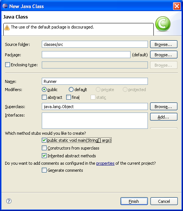Click the 'Java Class' heading text

coord(16,17)
